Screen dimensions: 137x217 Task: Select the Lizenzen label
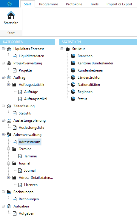(31, 185)
